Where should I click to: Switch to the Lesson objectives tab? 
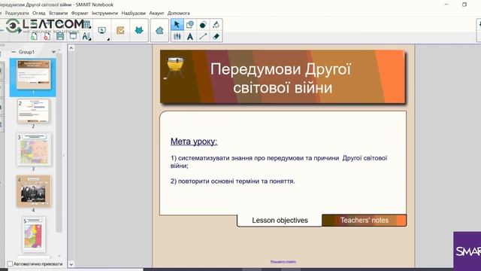tap(280, 221)
